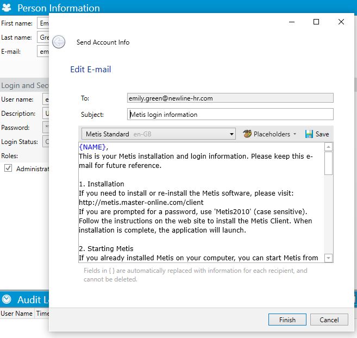Maximize the Send Account Info dialog
Viewport: 357px width, 338px height.
[316, 22]
